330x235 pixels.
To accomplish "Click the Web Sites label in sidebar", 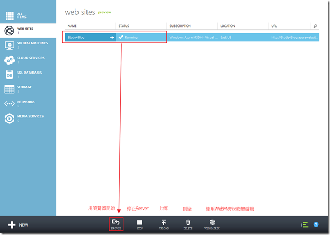I will pyautogui.click(x=25, y=29).
